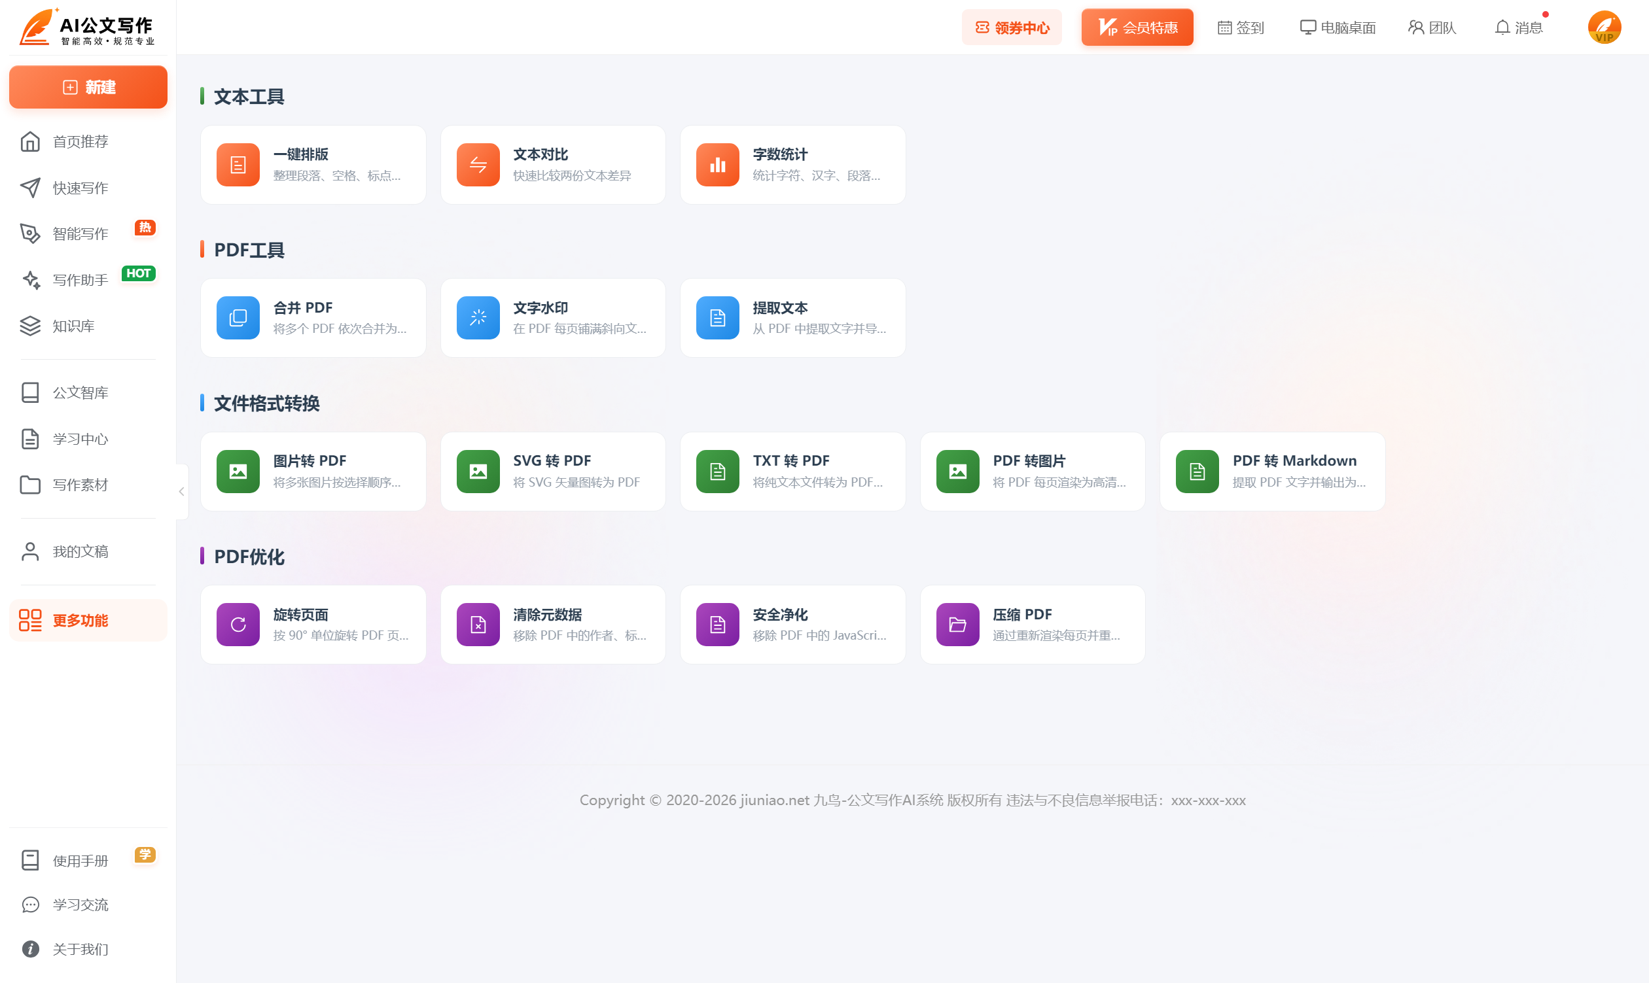1649x983 pixels.
Task: Open 快速写作 in sidebar
Action: pyautogui.click(x=88, y=188)
